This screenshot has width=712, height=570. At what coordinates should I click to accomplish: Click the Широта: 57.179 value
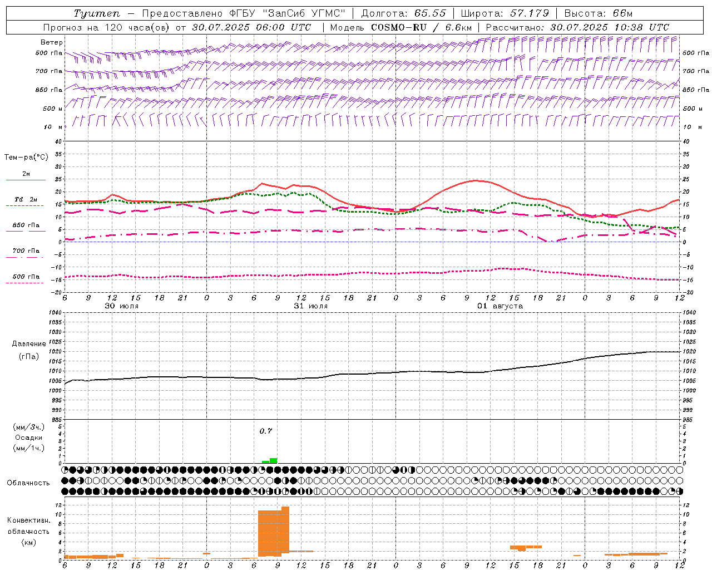pyautogui.click(x=505, y=13)
